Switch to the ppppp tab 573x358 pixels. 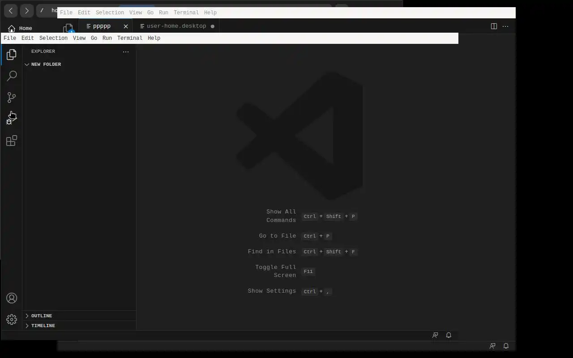pos(102,26)
